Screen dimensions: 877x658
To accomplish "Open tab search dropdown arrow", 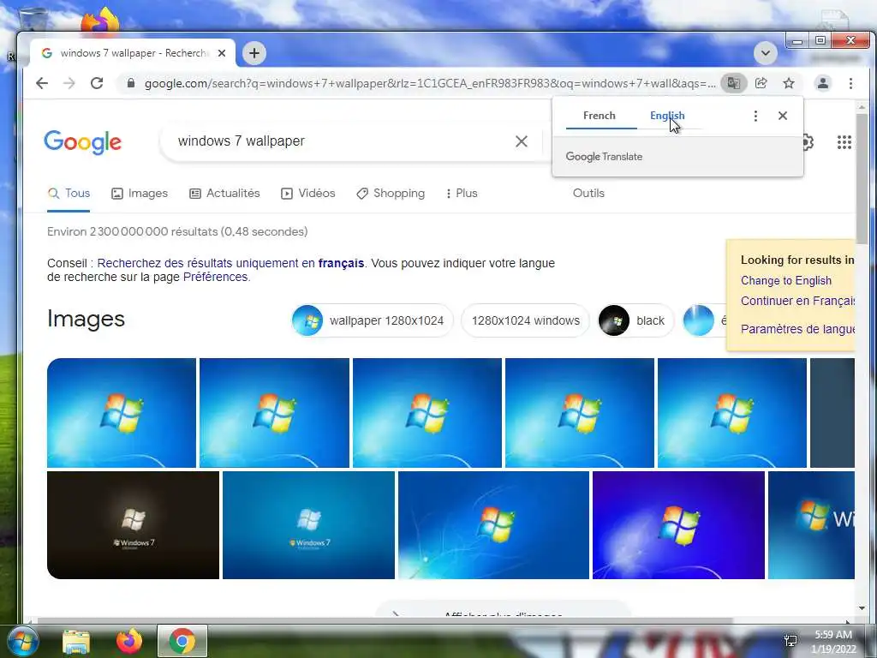I will (x=765, y=53).
